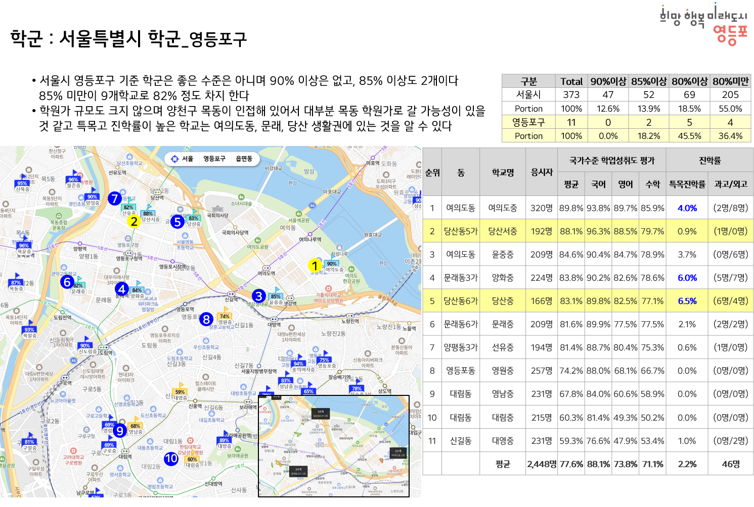This screenshot has height=507, width=754.
Task: Toggle the blue number 7 map marker
Action: [x=115, y=198]
